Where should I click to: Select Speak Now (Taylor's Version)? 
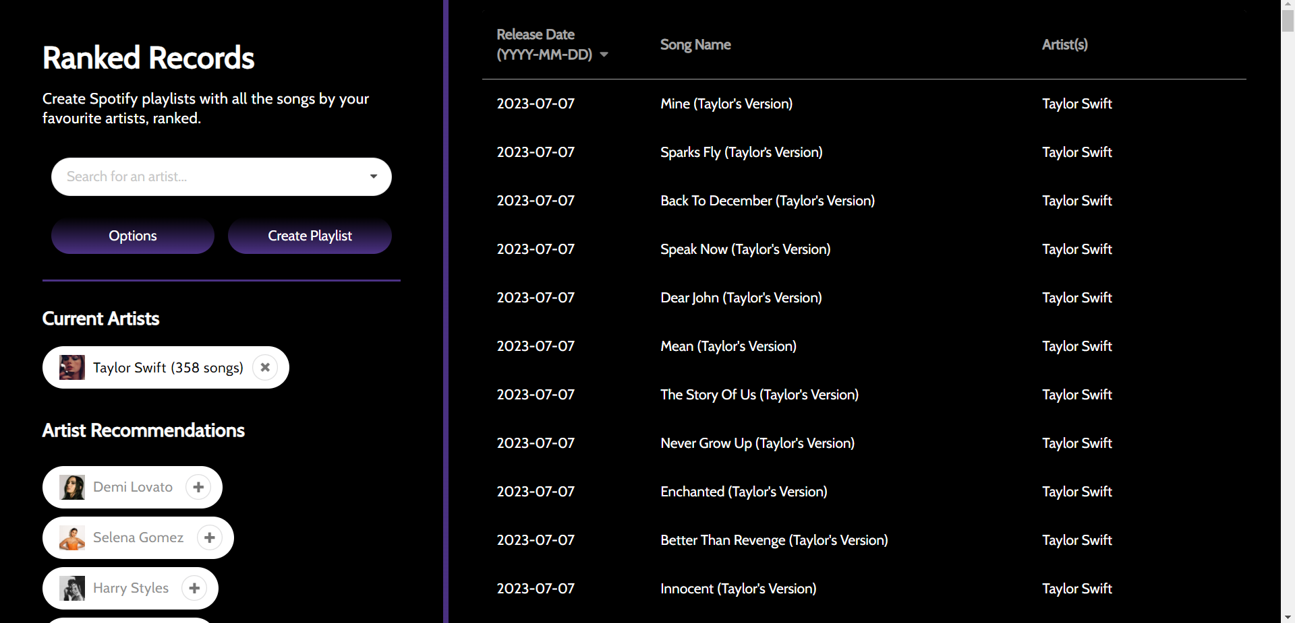[745, 249]
